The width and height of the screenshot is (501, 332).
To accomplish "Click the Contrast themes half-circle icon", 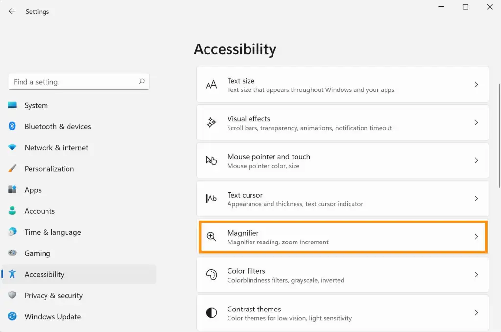I will click(x=211, y=312).
